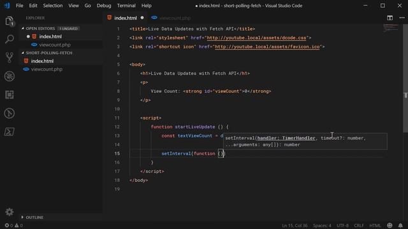408x229 pixels.
Task: Open the Debug menu
Action: pos(104,6)
